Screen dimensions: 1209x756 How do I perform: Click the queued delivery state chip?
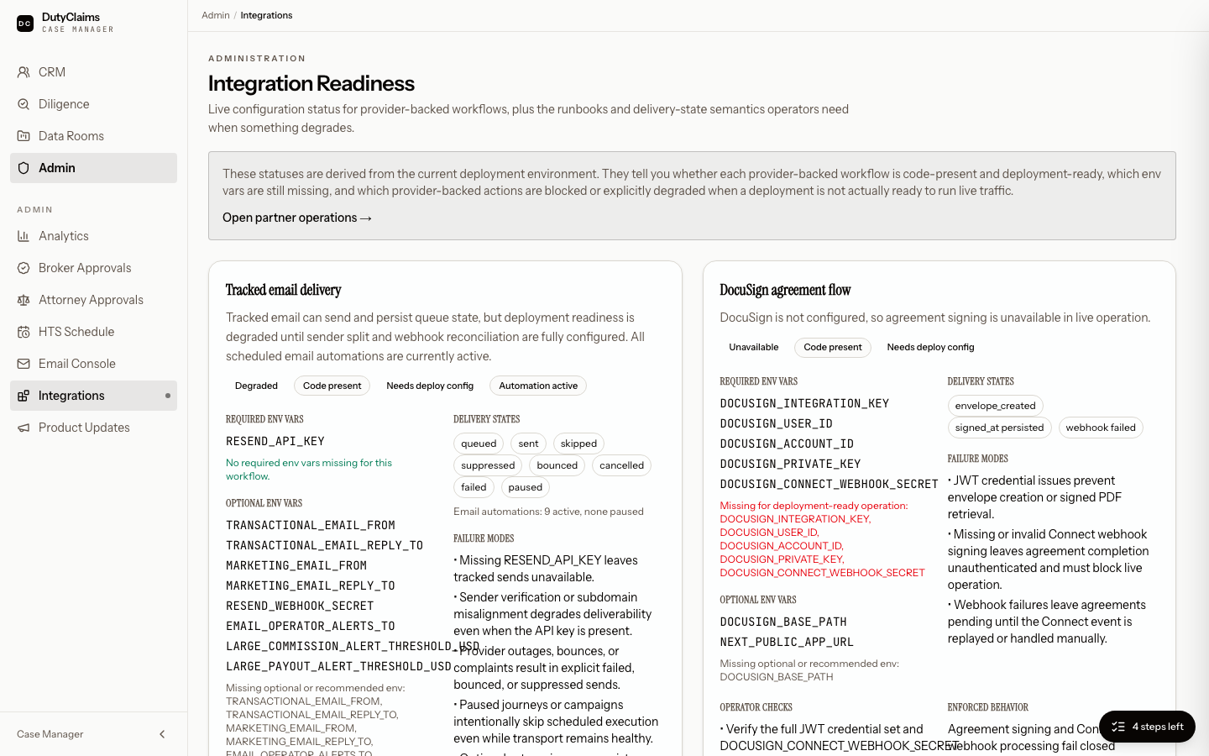[479, 444]
